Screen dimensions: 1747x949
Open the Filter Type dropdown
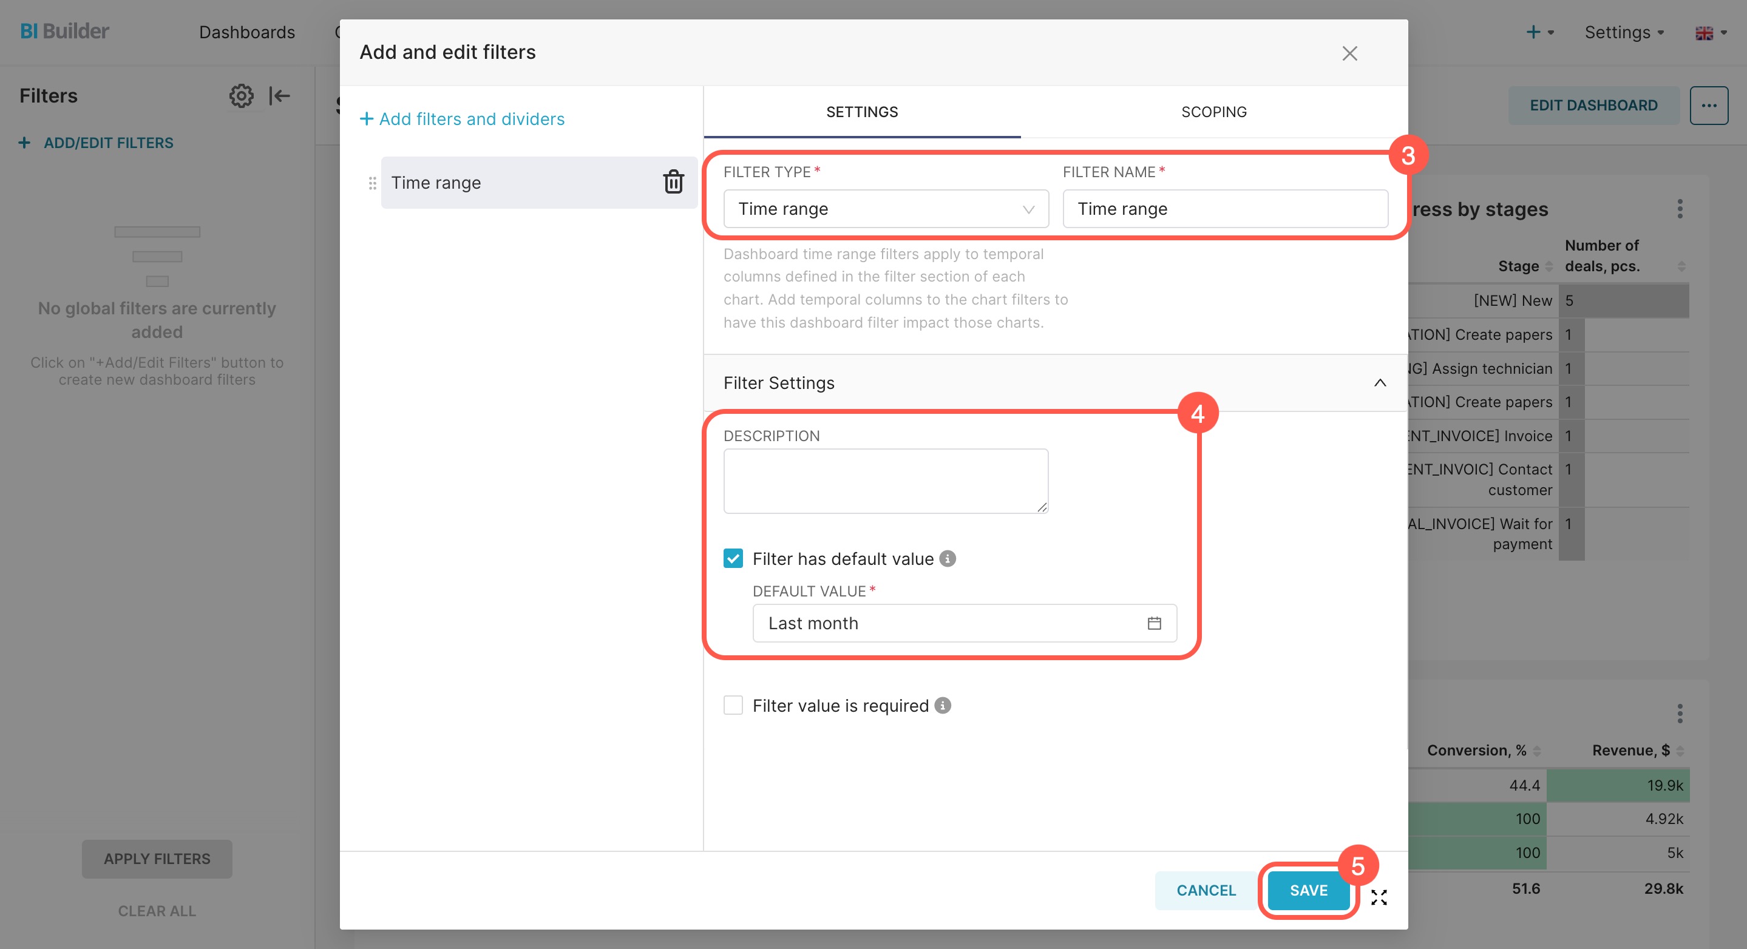tap(885, 209)
